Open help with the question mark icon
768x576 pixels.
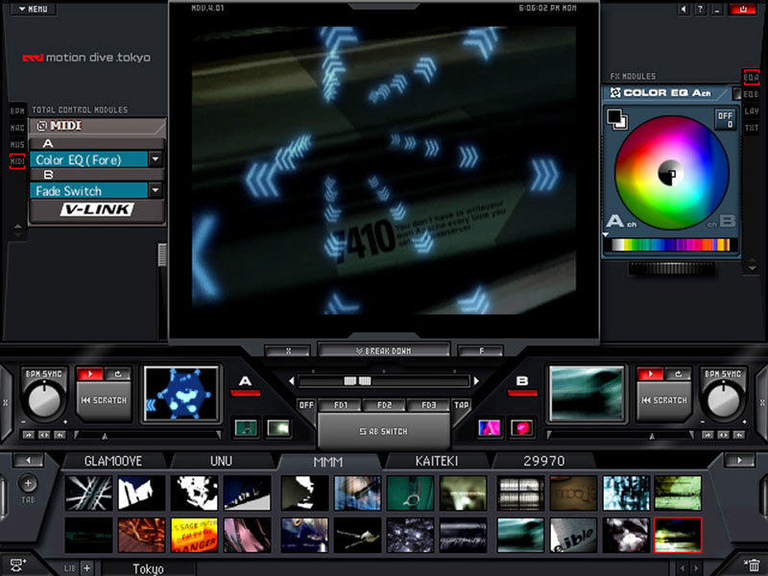pos(702,9)
